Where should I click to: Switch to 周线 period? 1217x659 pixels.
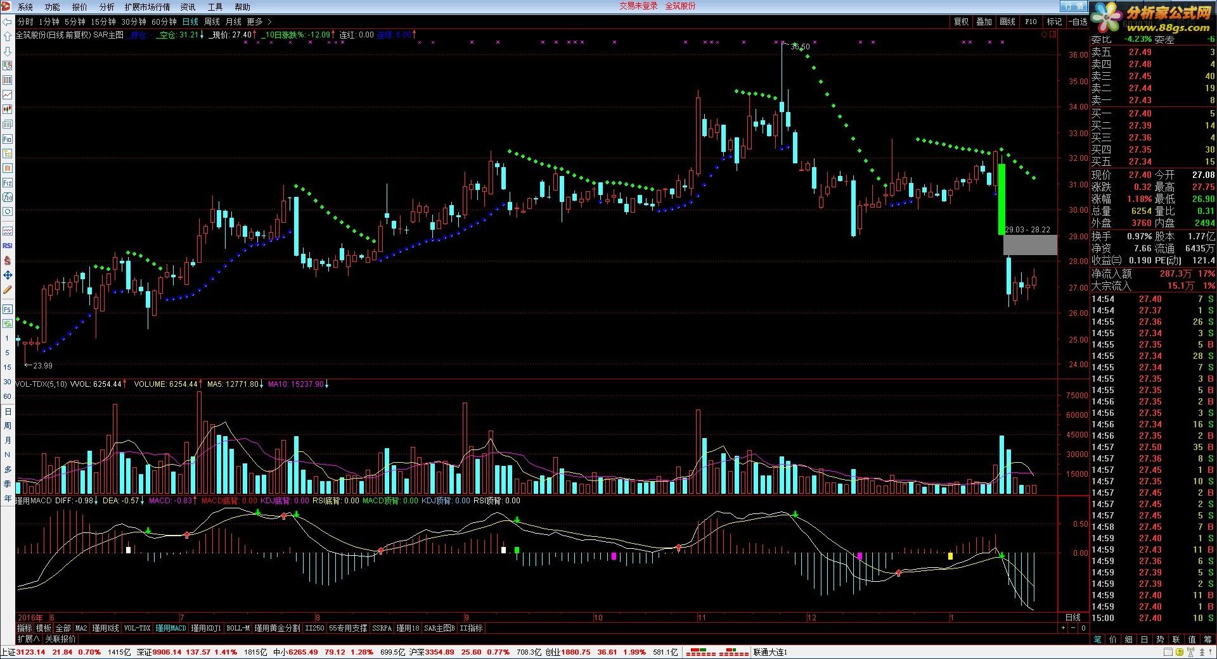click(212, 22)
